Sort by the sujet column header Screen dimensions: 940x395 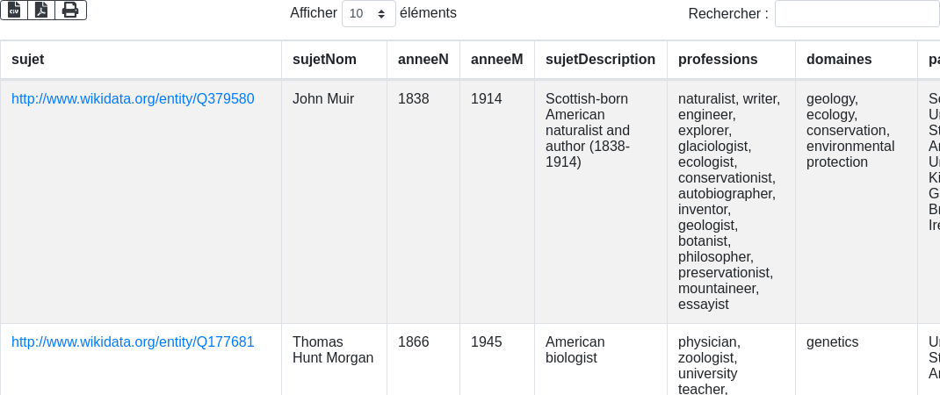point(28,60)
